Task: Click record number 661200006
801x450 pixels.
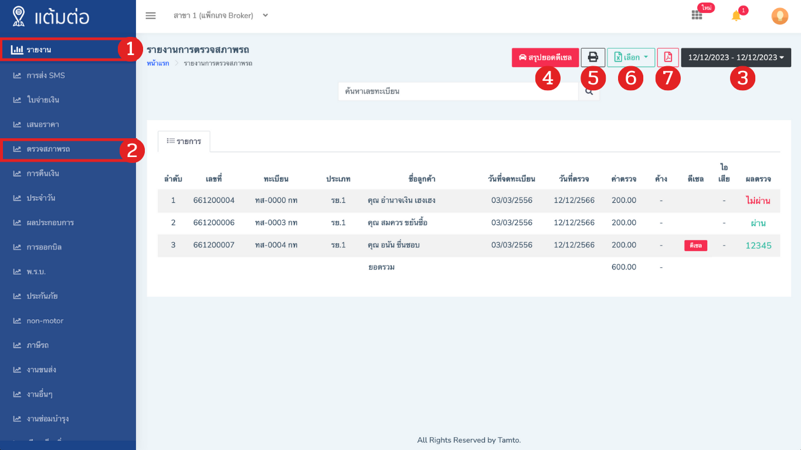Action: (x=214, y=223)
